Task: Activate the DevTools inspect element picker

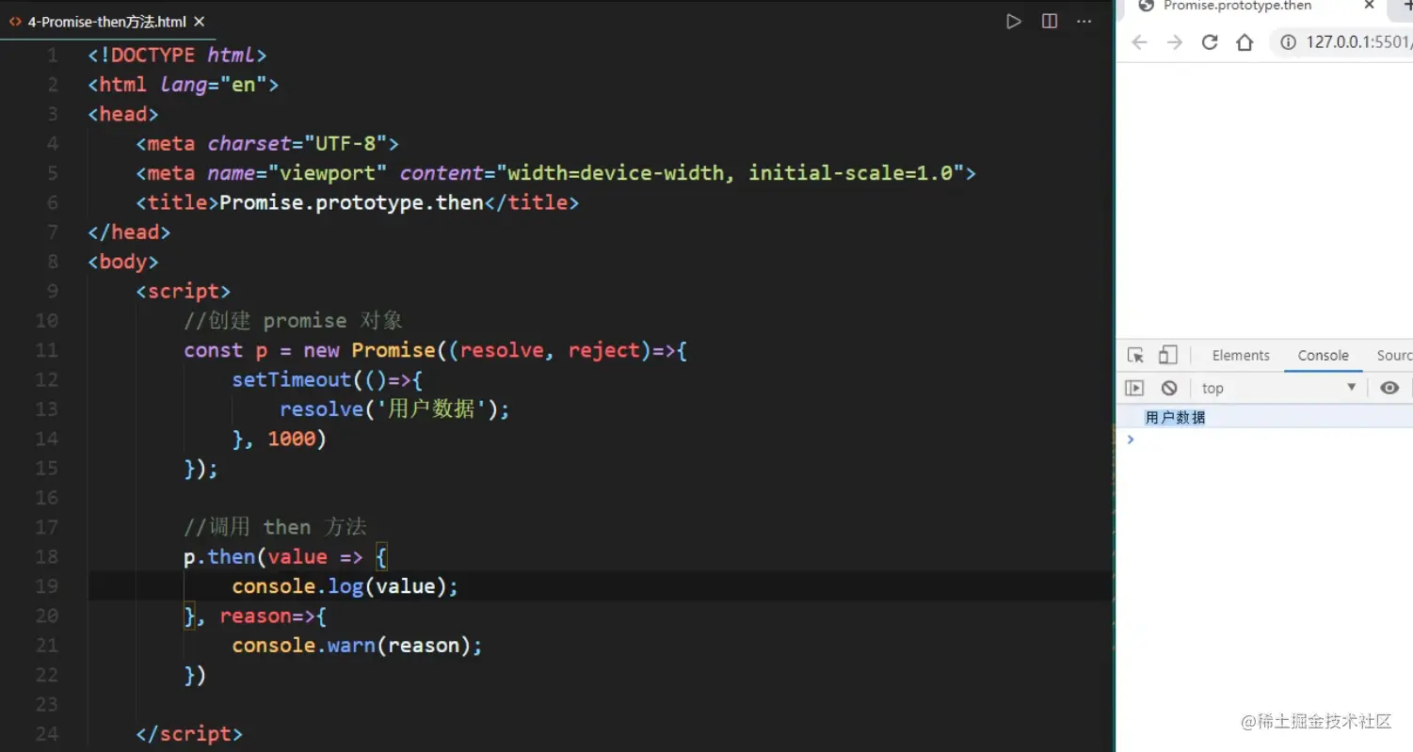Action: [x=1136, y=356]
